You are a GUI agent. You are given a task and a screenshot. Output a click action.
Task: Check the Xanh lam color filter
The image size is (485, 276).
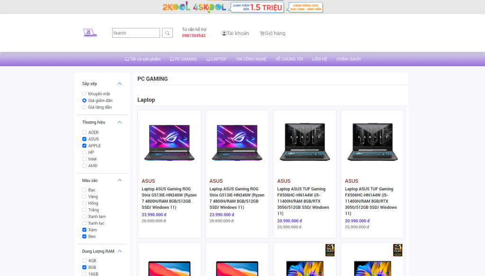pyautogui.click(x=84, y=216)
